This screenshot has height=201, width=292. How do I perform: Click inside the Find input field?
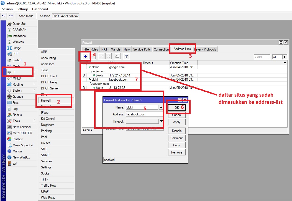(262, 57)
